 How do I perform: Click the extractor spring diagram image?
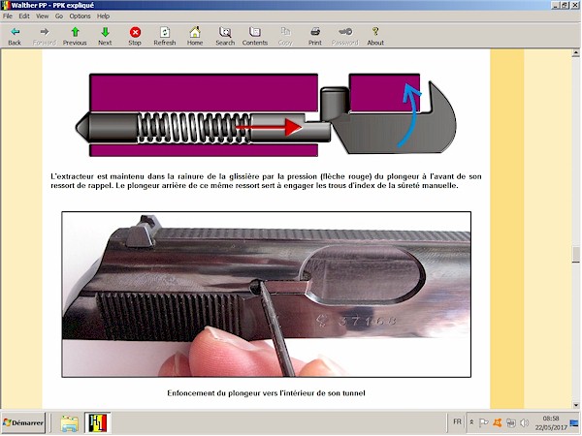pos(266,115)
